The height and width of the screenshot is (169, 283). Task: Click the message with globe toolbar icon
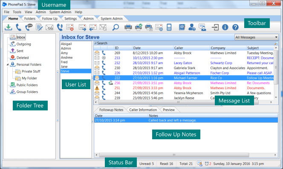(159, 27)
